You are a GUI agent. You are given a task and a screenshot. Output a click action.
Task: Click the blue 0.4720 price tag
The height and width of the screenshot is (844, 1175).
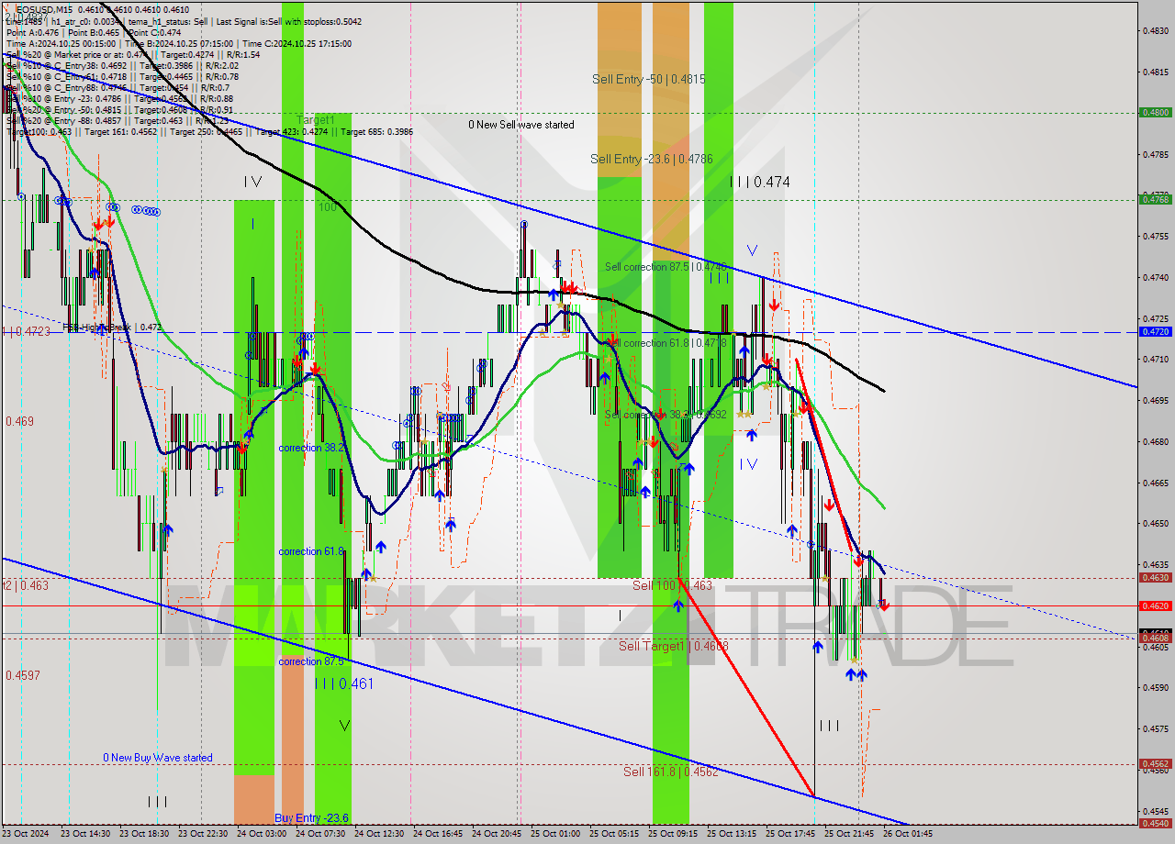[x=1155, y=332]
